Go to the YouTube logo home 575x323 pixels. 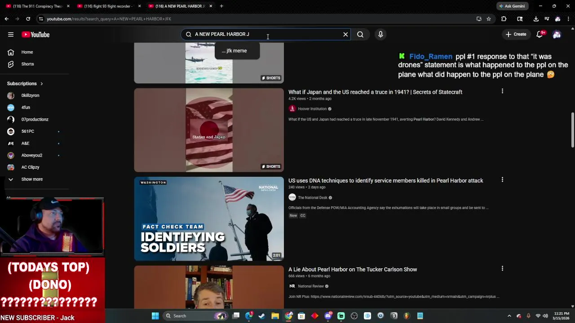(x=35, y=35)
